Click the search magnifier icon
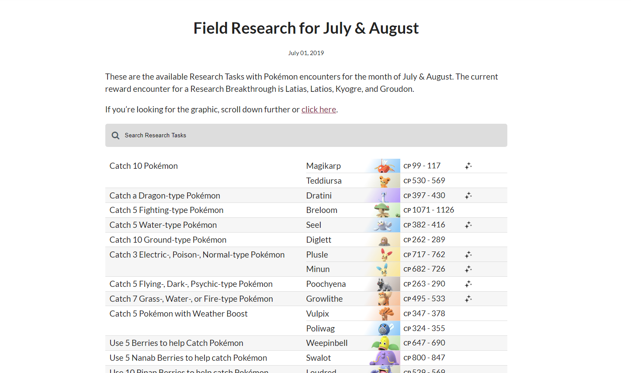The image size is (631, 373). tap(115, 136)
